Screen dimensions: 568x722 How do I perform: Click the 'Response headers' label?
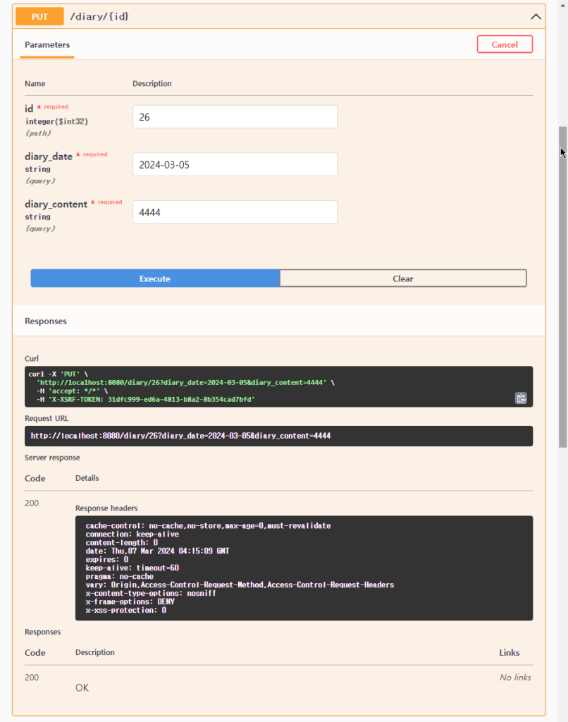click(106, 508)
